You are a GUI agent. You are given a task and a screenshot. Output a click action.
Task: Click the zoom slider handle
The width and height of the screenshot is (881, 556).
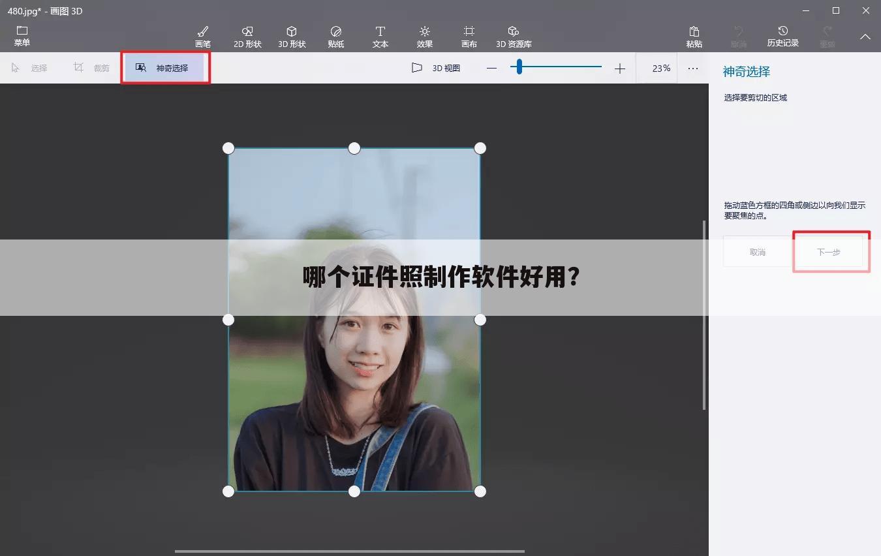point(519,67)
